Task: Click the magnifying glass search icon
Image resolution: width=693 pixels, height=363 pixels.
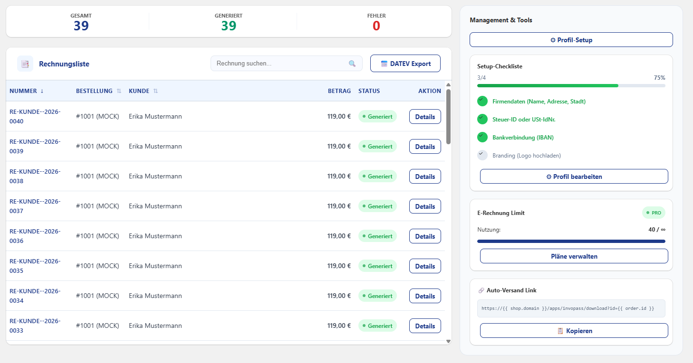Action: pos(352,63)
